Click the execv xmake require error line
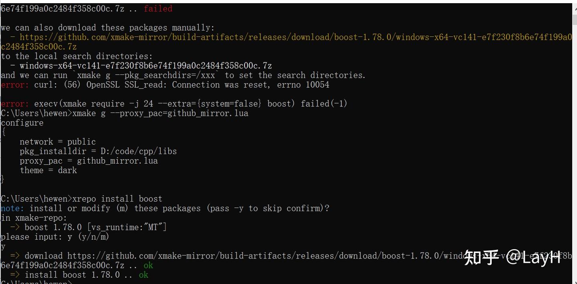Image resolution: width=577 pixels, height=284 pixels. [190, 104]
